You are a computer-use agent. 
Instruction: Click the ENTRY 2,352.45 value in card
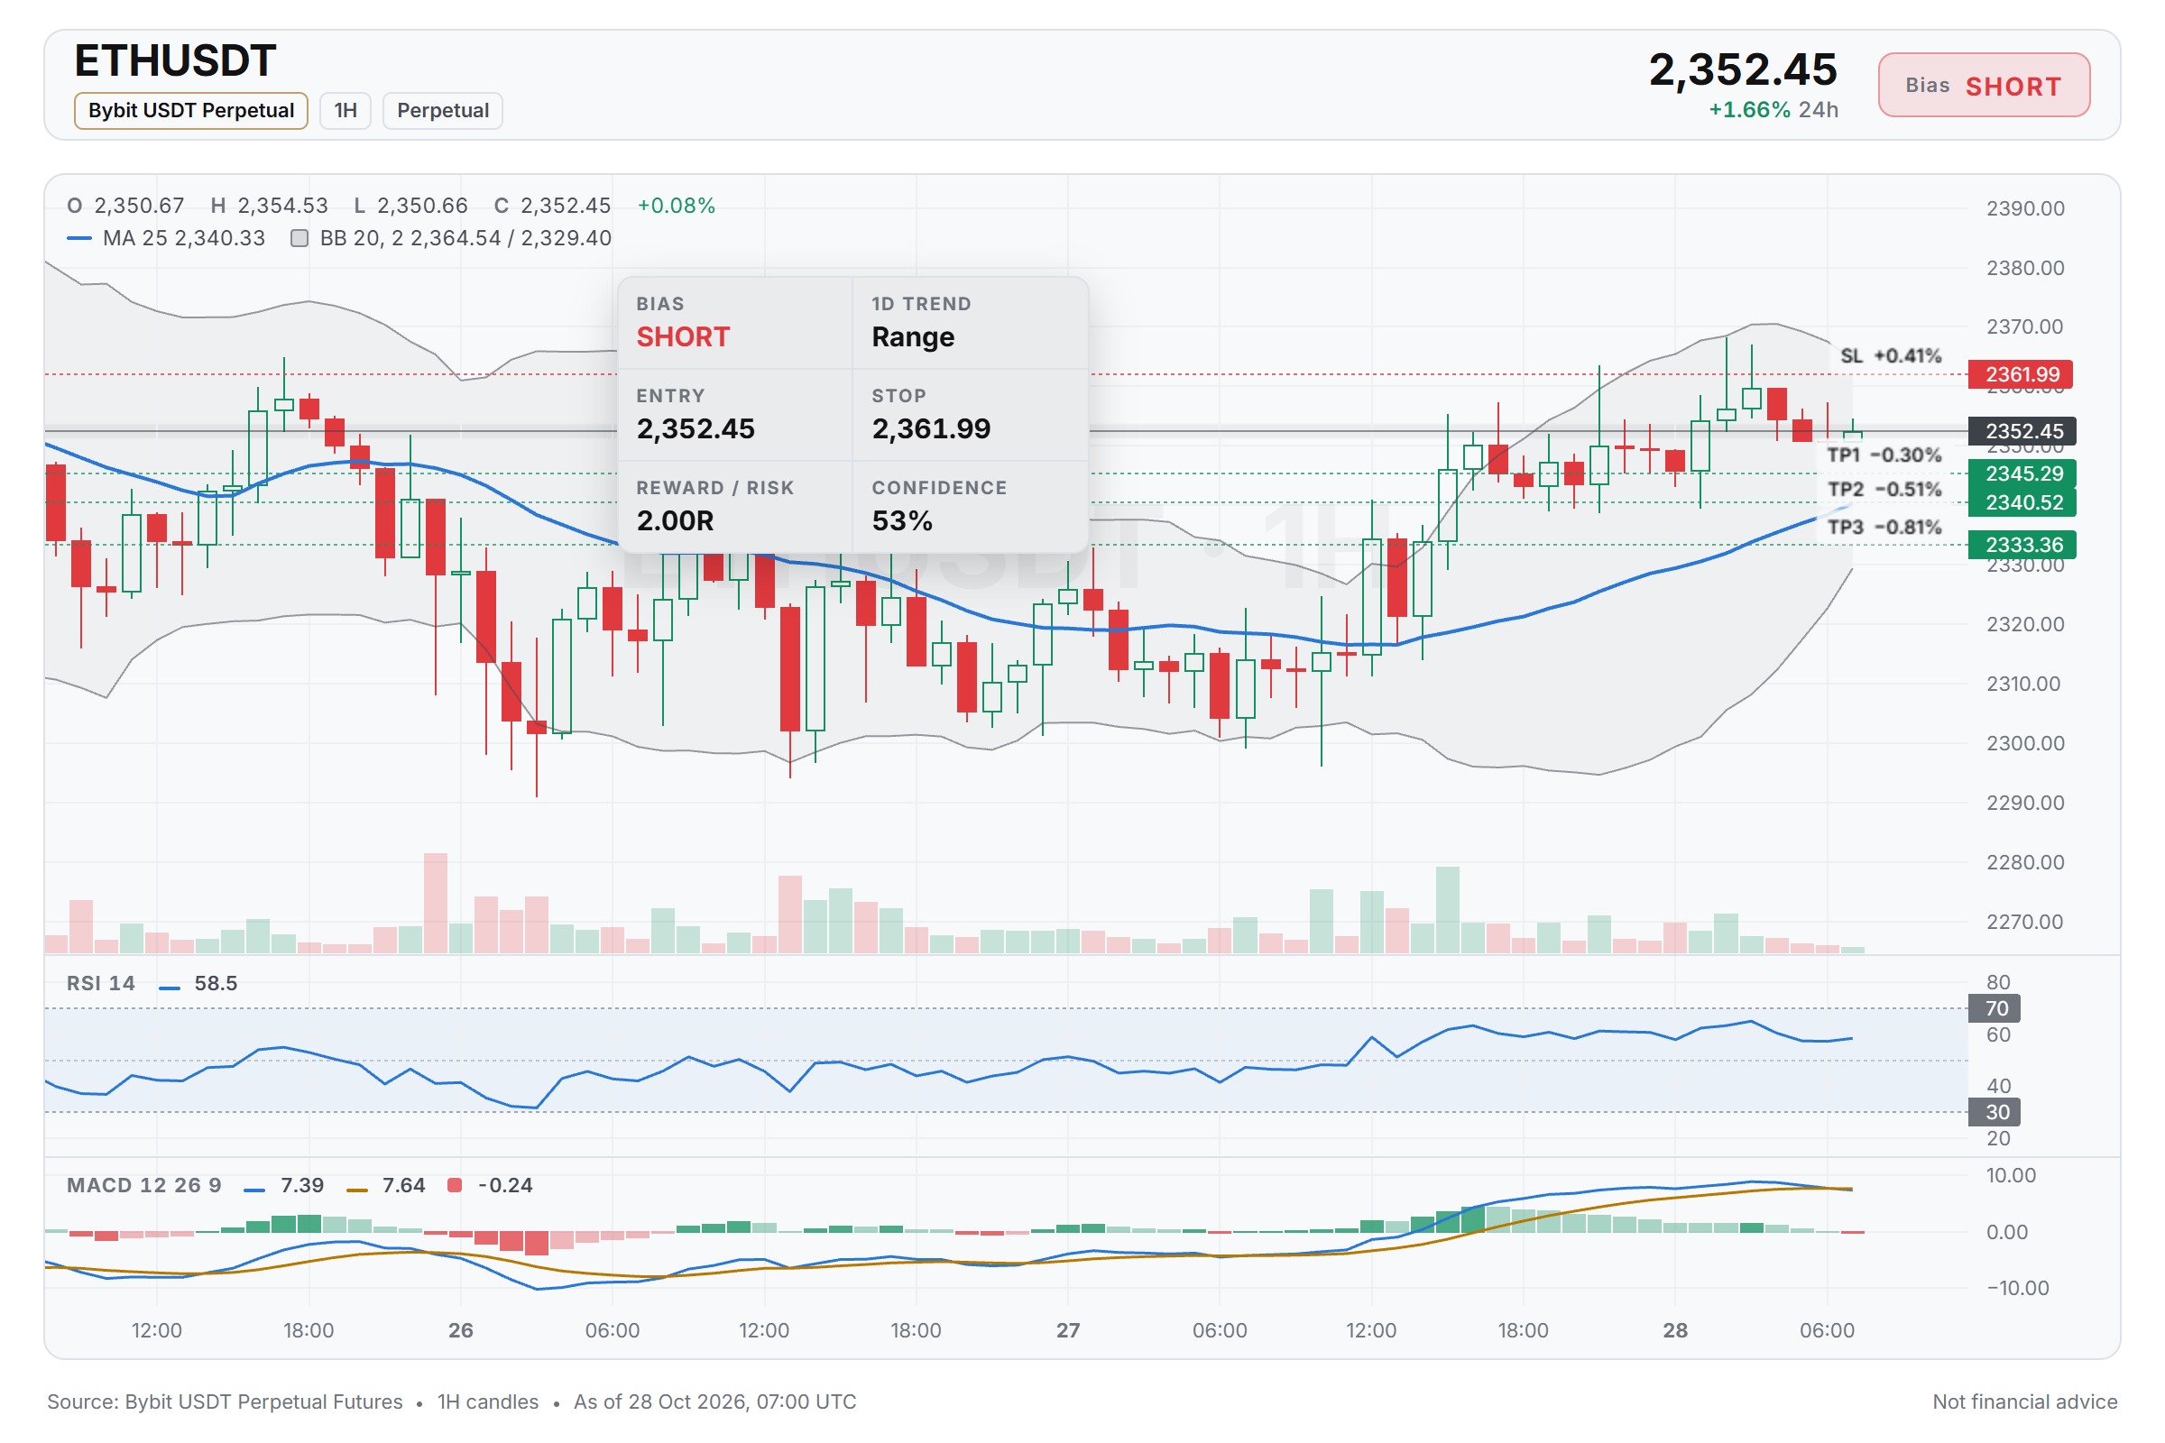pos(695,429)
